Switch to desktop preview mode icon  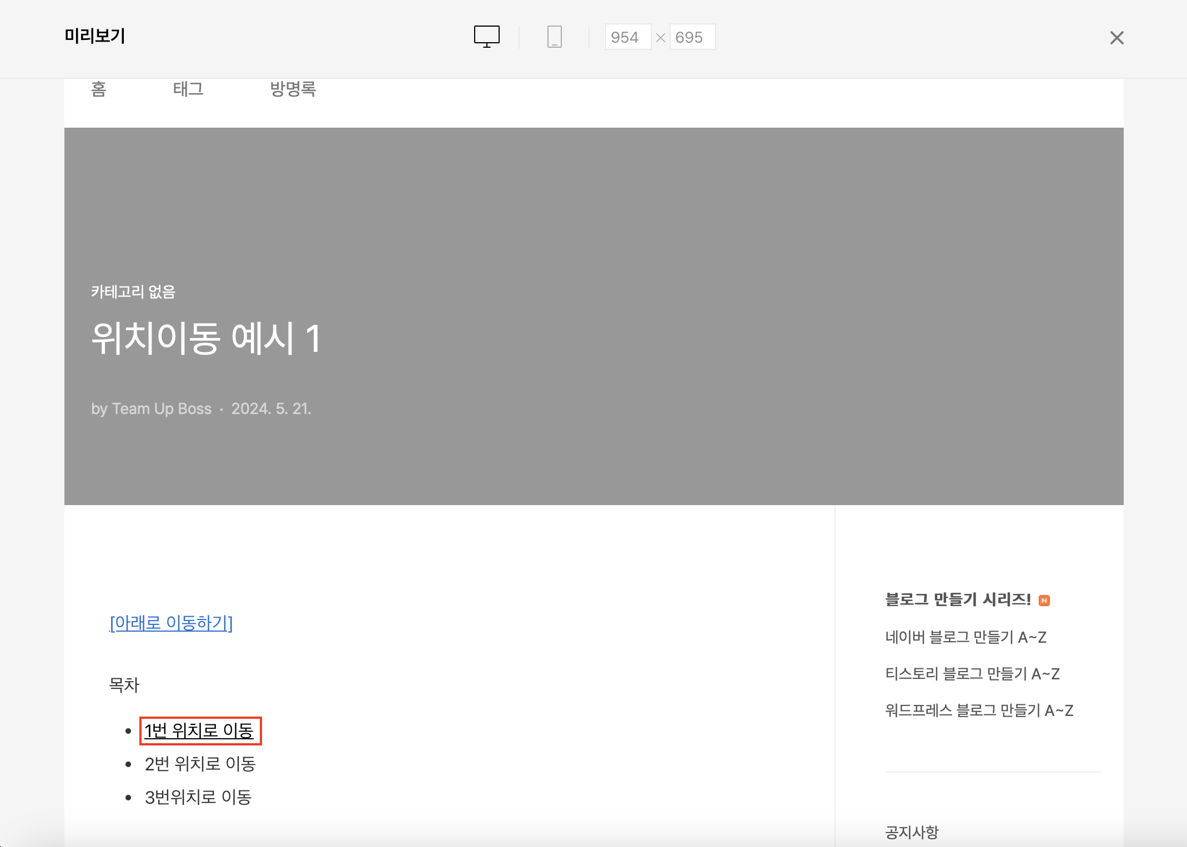(486, 37)
